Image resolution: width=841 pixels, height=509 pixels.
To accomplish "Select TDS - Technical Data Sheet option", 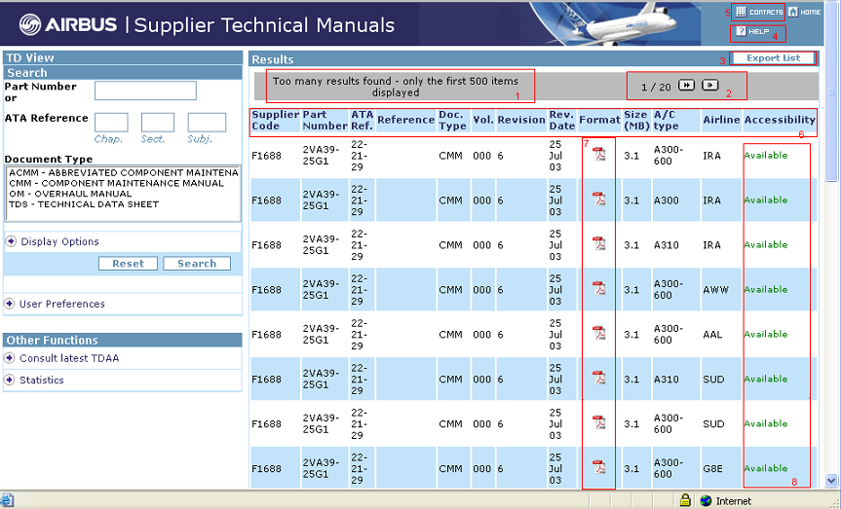I will point(84,204).
